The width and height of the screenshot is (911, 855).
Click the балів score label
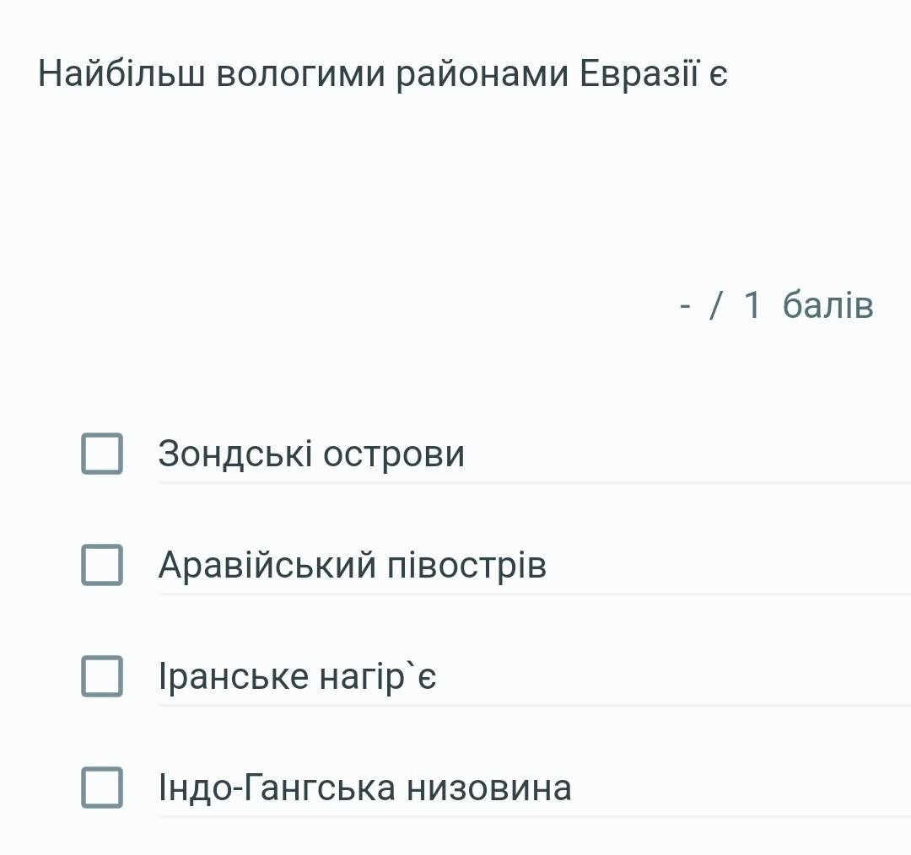[827, 305]
